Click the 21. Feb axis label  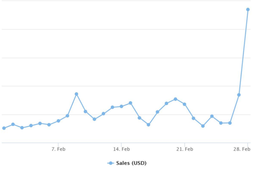185,149
